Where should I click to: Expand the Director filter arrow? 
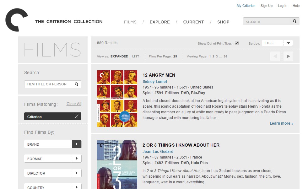point(77,173)
